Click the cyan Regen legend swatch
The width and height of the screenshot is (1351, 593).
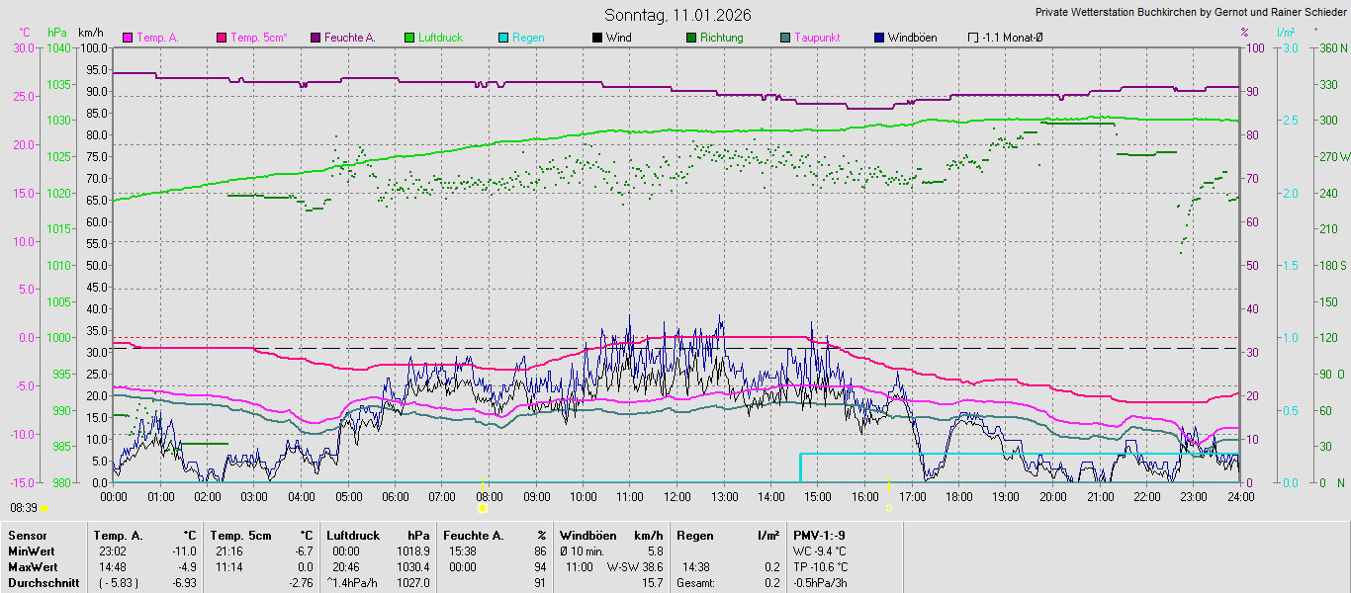coord(503,38)
